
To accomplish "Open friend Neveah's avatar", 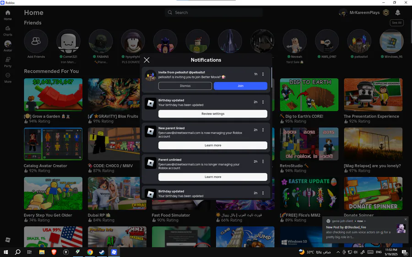I will (294, 41).
